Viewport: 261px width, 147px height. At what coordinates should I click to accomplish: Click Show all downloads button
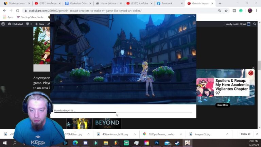tap(245, 134)
